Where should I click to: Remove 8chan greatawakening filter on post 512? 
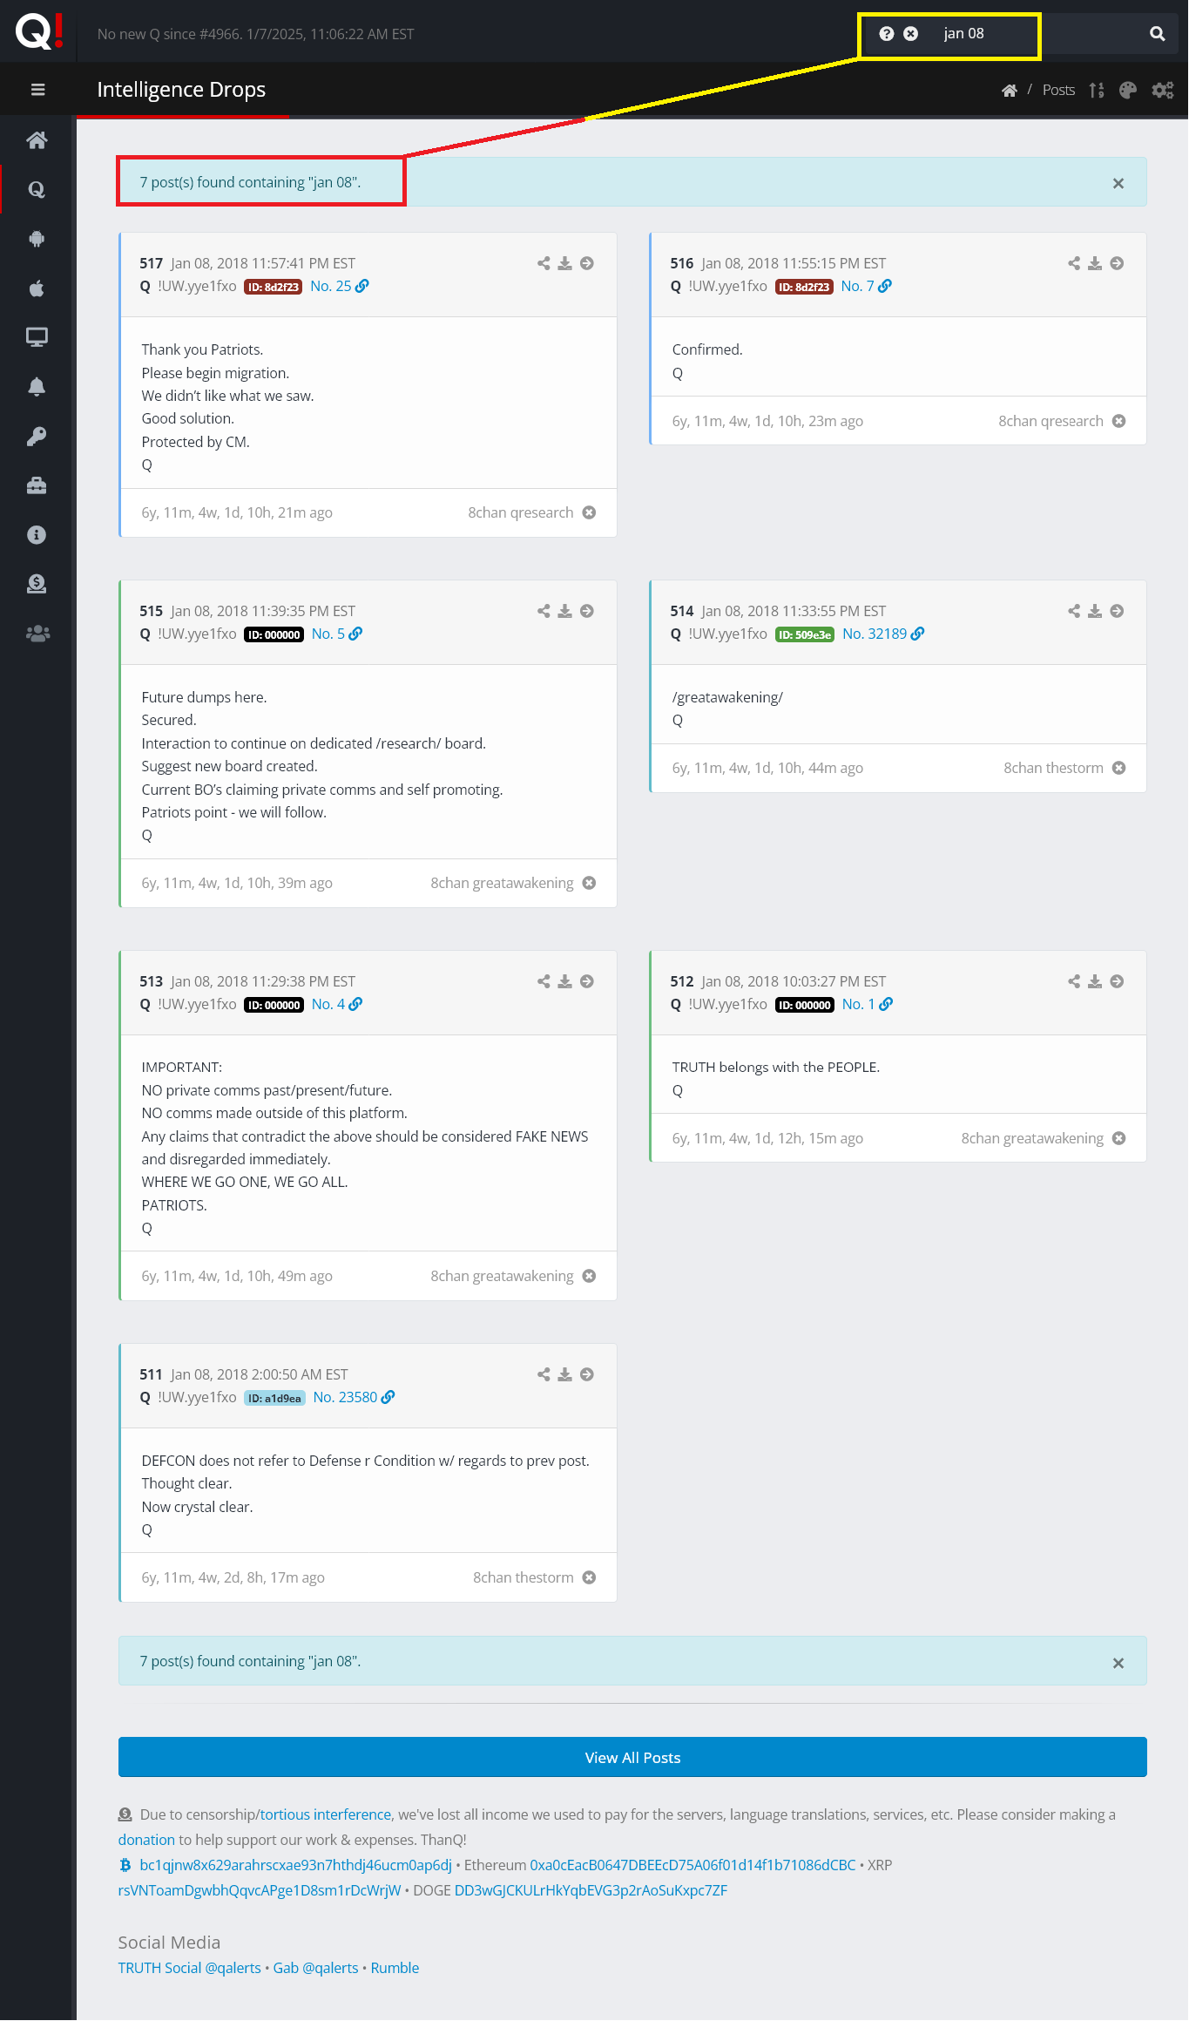pyautogui.click(x=1119, y=1138)
